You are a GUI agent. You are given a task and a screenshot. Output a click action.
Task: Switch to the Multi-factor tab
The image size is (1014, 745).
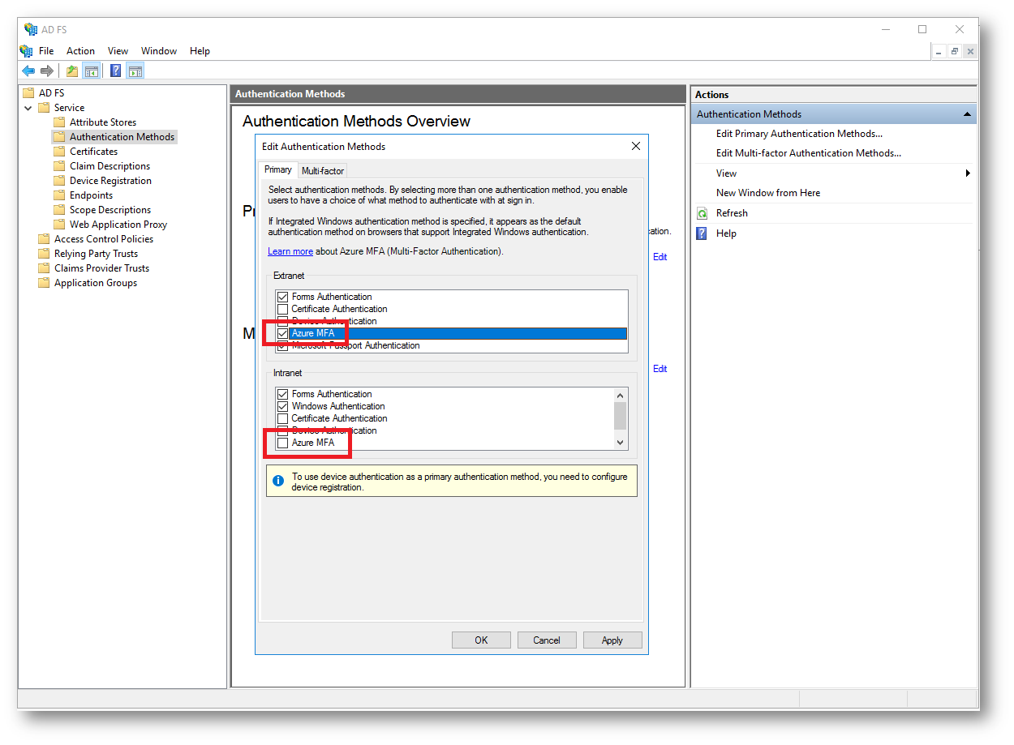(x=323, y=171)
